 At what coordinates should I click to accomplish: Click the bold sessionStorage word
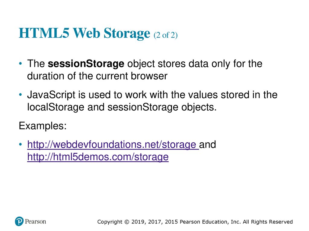click(86, 64)
